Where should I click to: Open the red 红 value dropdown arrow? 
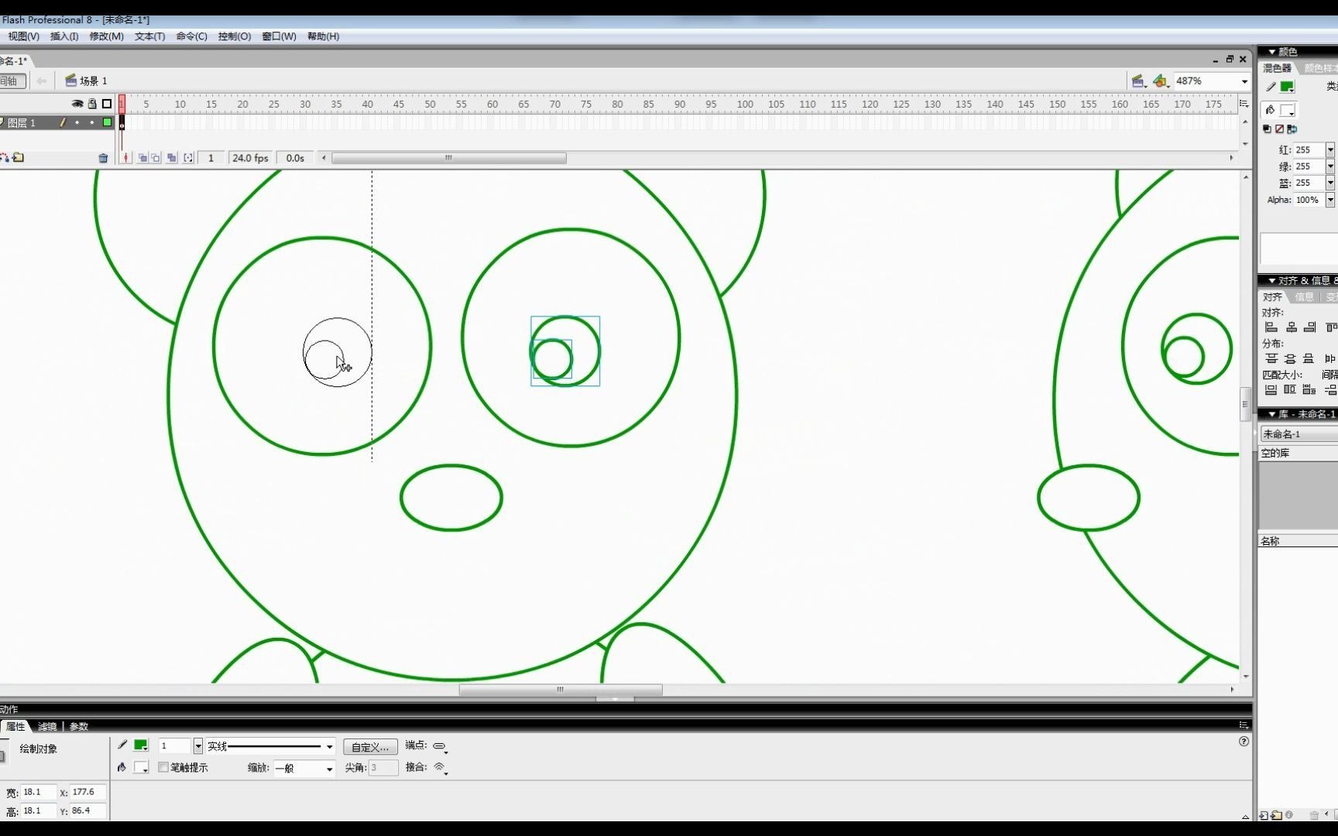coord(1330,150)
